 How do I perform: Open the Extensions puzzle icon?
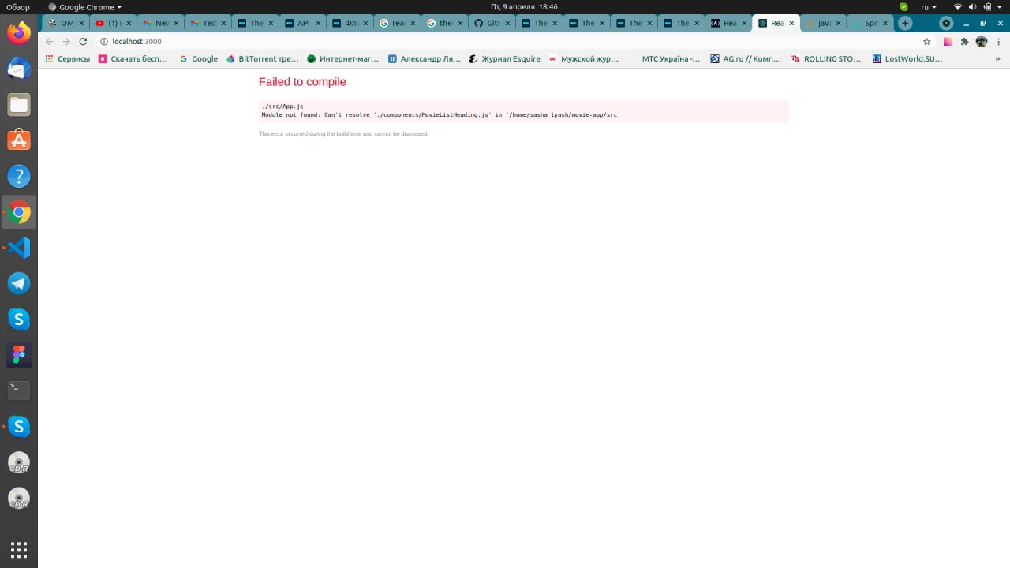964,42
